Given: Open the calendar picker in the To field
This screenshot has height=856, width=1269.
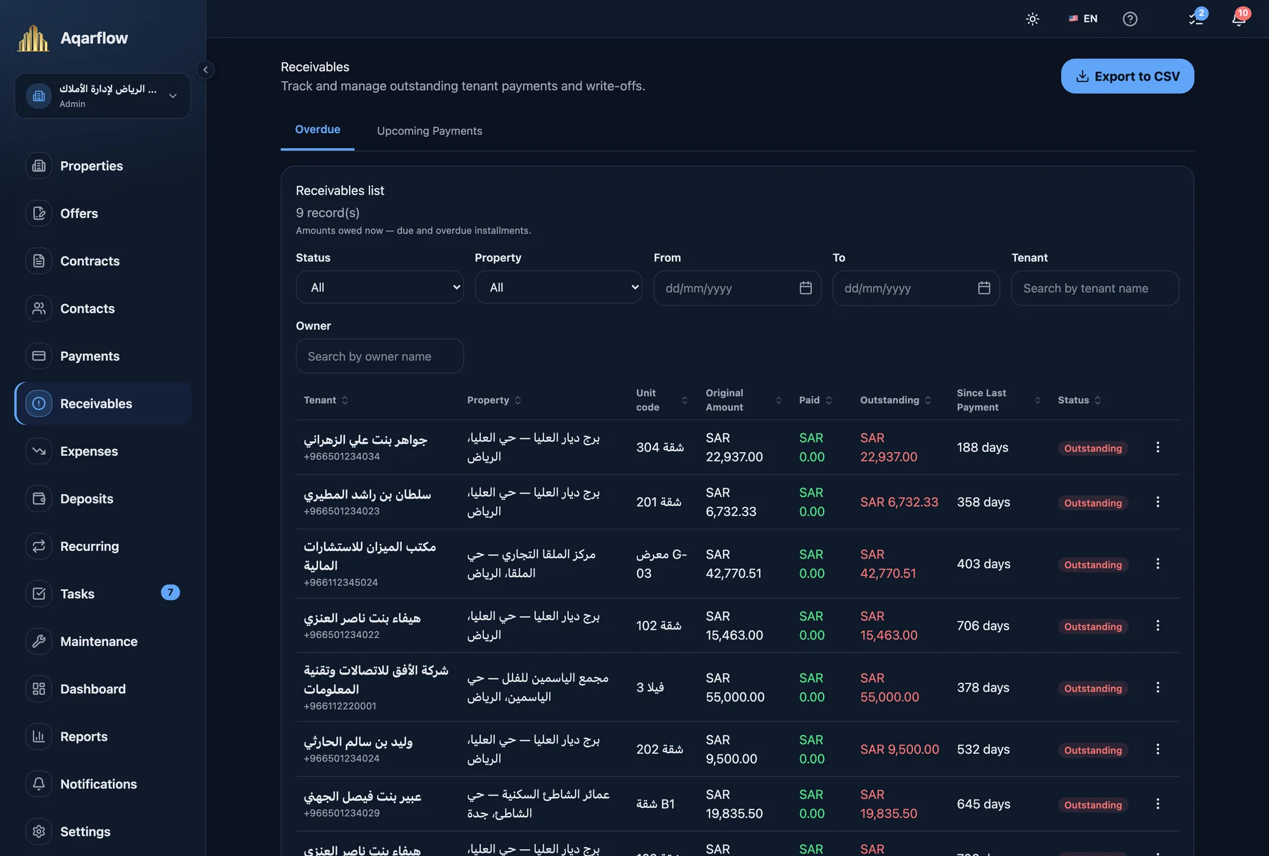Looking at the screenshot, I should click(984, 288).
